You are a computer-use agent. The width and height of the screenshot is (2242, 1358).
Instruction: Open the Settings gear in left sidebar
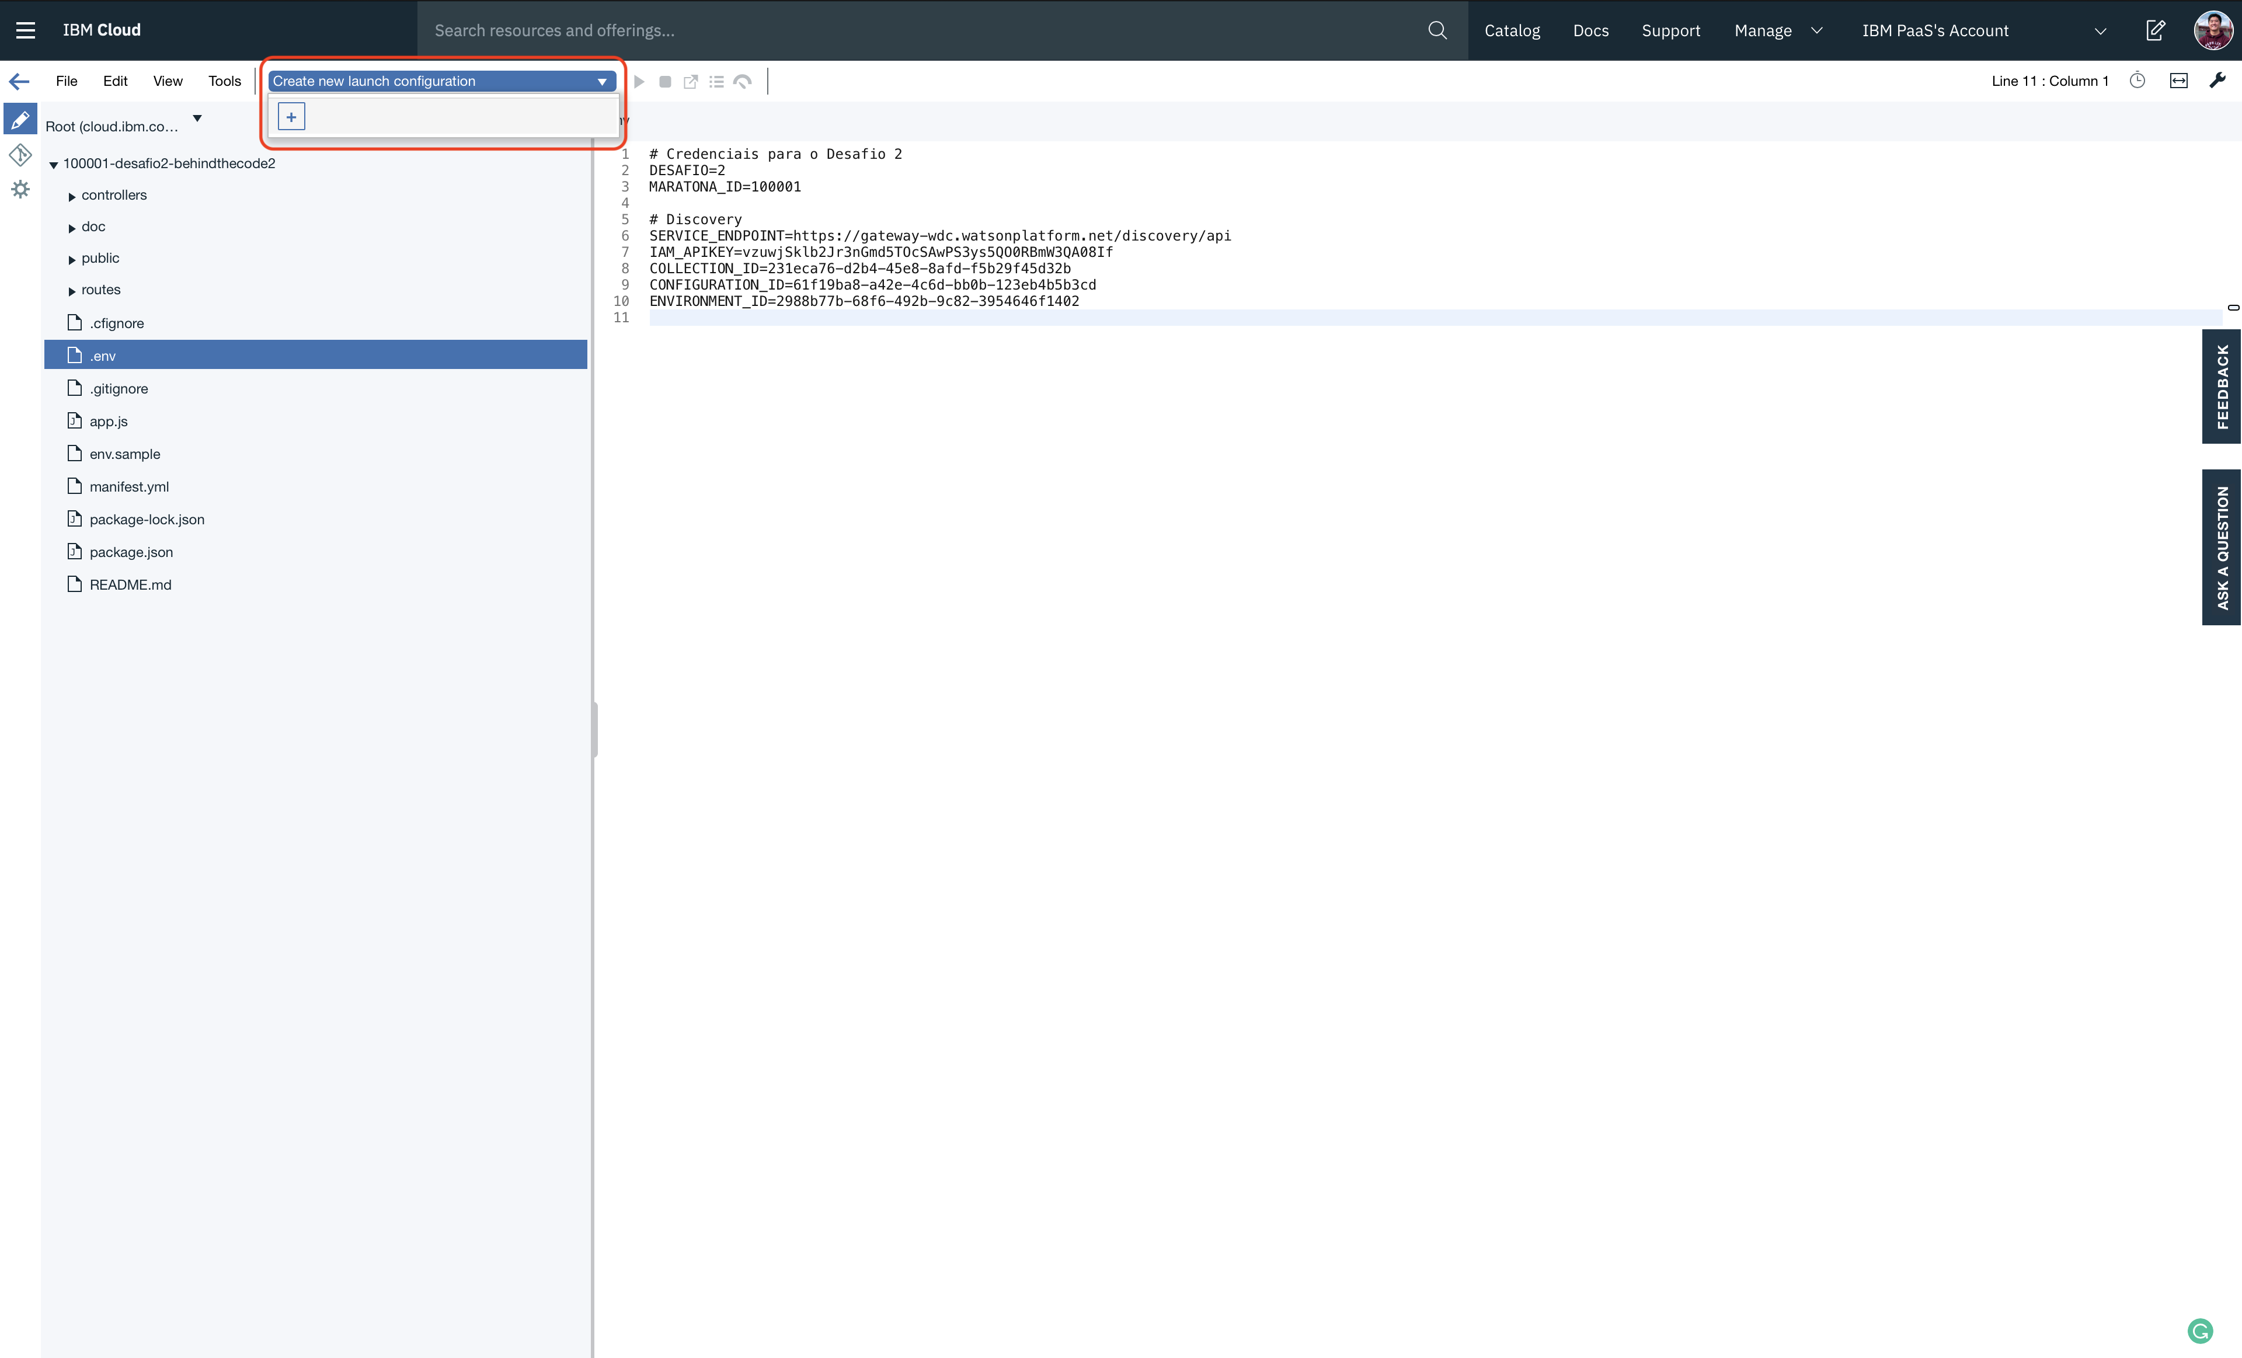point(20,189)
